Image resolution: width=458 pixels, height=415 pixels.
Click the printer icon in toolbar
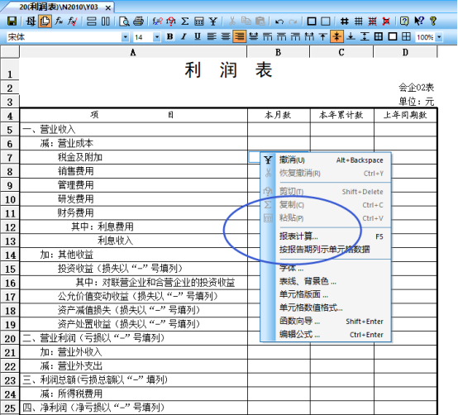[x=138, y=21]
